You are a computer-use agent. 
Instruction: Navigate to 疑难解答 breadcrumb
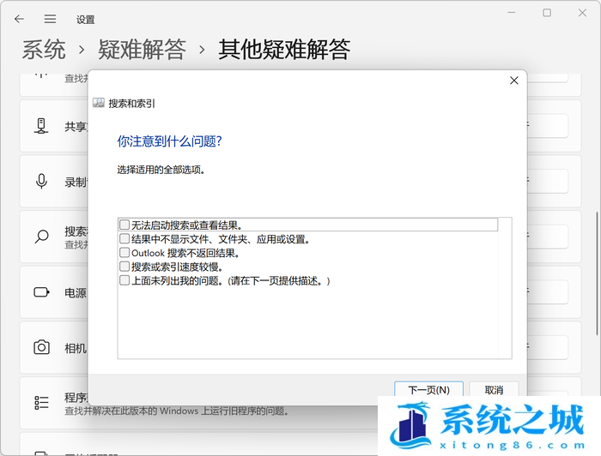click(142, 49)
